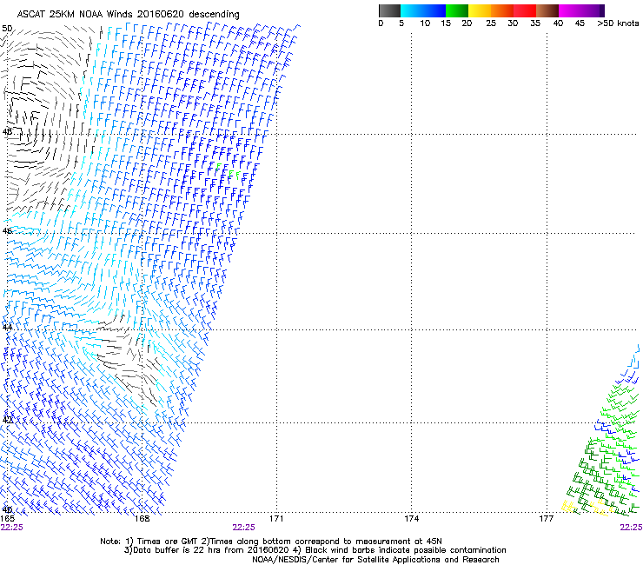Click the latitude label 44
Screen dimensions: 643x565
(x=7, y=328)
